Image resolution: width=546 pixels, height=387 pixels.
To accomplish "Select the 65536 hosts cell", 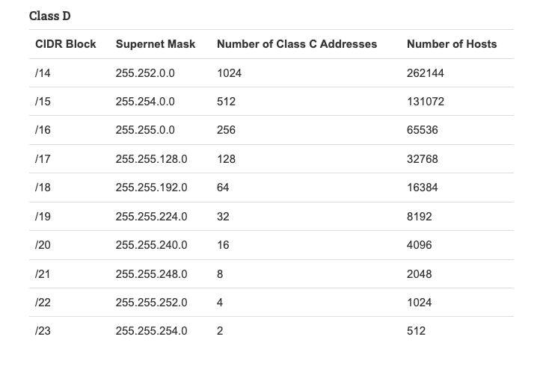I will (x=423, y=130).
